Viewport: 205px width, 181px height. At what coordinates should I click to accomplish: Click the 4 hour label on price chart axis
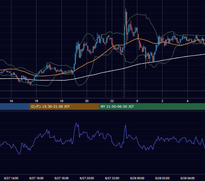(x=188, y=101)
